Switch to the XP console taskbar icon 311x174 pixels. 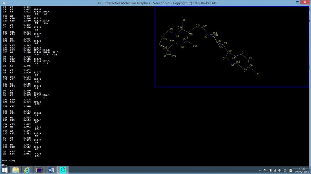[x=39, y=170]
